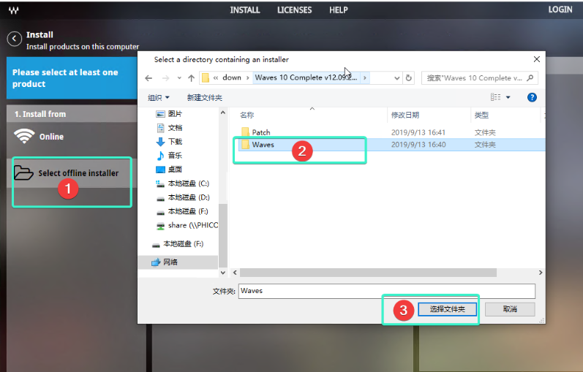Click 选择文件夹 select folder button
583x372 pixels.
click(x=447, y=309)
